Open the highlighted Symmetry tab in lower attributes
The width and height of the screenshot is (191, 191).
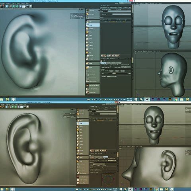click(105, 157)
